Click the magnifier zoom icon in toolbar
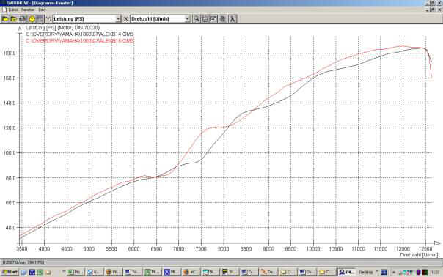 197,19
